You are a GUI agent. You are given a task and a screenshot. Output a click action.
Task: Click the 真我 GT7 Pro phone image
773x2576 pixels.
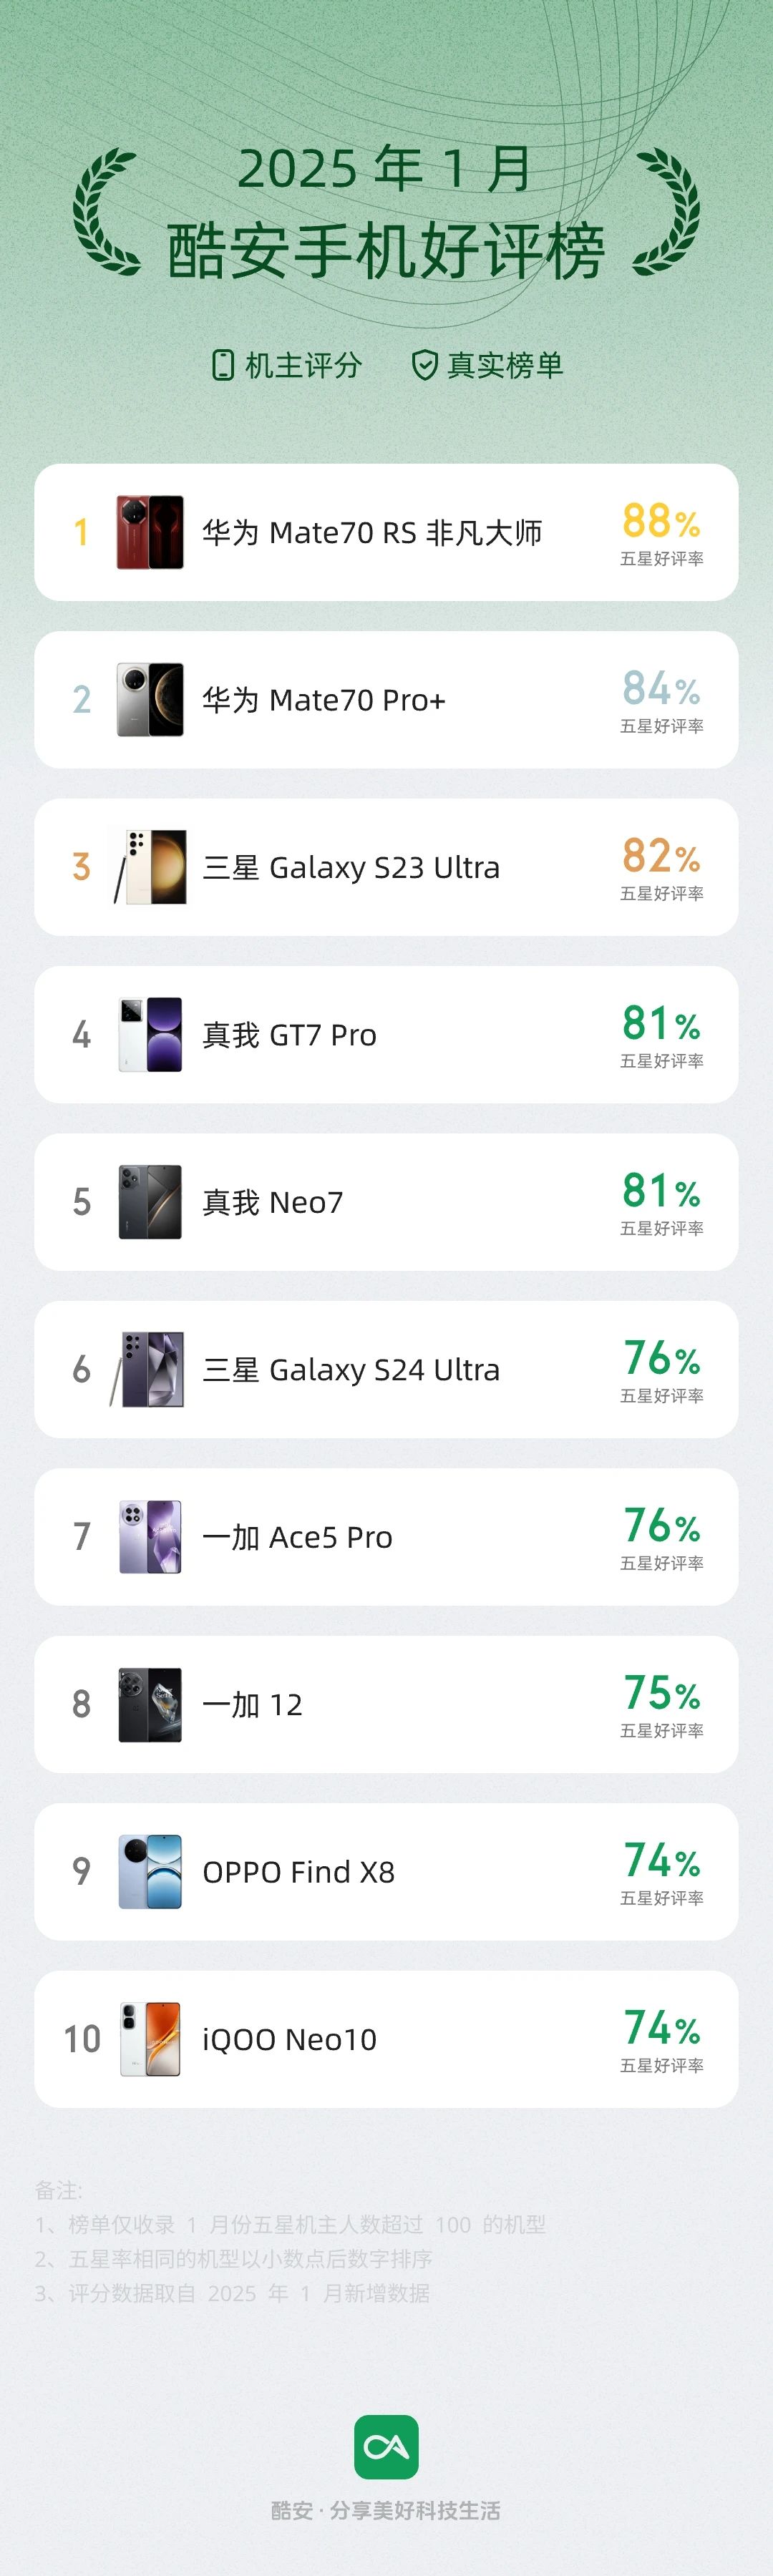pos(150,1034)
